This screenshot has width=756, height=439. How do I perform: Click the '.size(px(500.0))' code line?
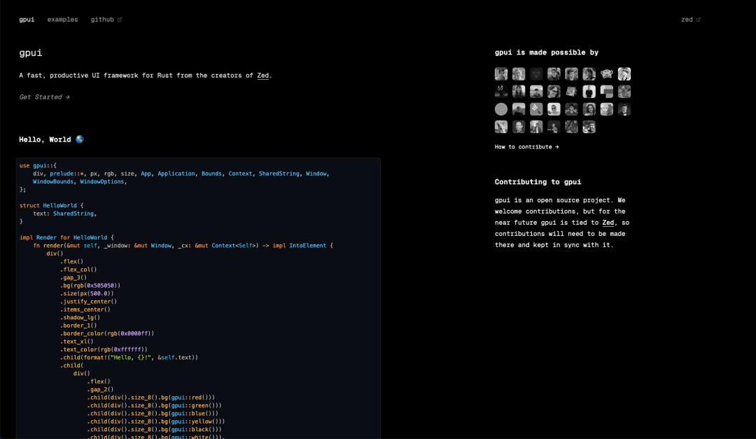coord(87,293)
